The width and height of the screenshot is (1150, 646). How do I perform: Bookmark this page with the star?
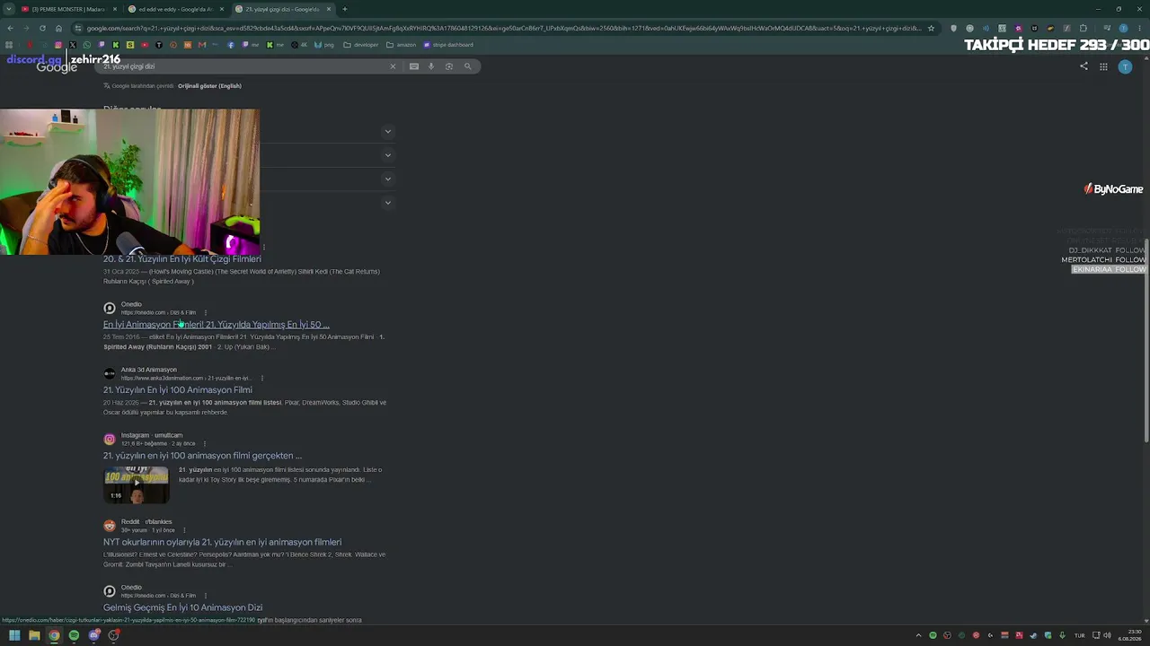[x=931, y=28]
